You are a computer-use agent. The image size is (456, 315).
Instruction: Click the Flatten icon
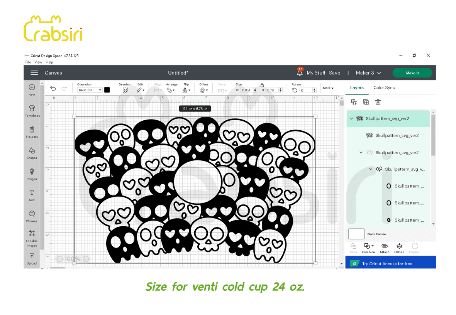pyautogui.click(x=399, y=247)
